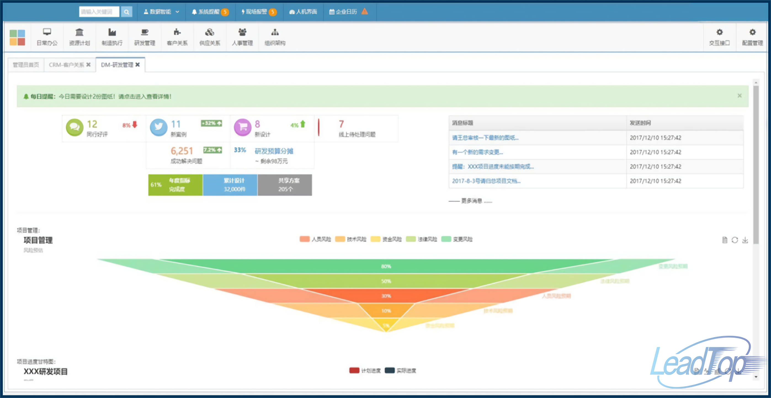Click the 50% funnel segment
Image resolution: width=771 pixels, height=398 pixels.
pyautogui.click(x=386, y=281)
